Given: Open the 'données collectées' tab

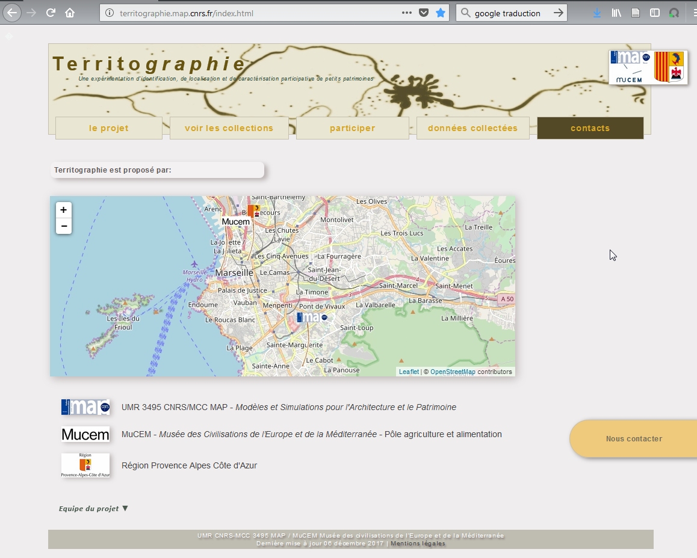Looking at the screenshot, I should click(x=472, y=128).
